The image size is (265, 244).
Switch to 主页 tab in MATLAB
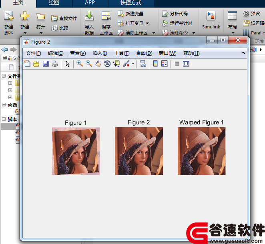tap(18, 3)
